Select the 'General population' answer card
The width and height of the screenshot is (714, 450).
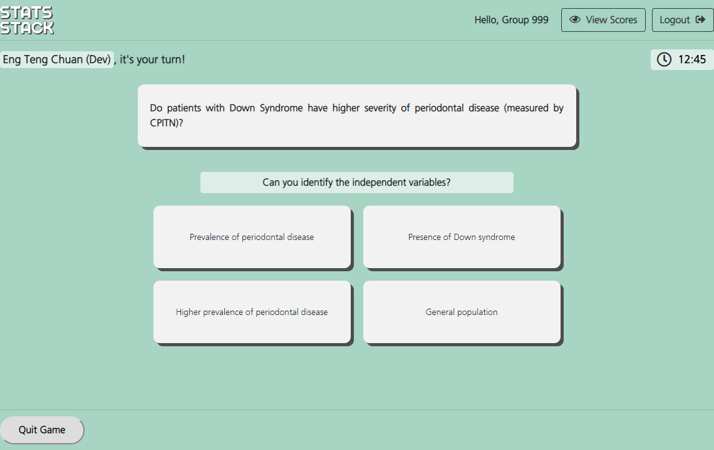(462, 312)
